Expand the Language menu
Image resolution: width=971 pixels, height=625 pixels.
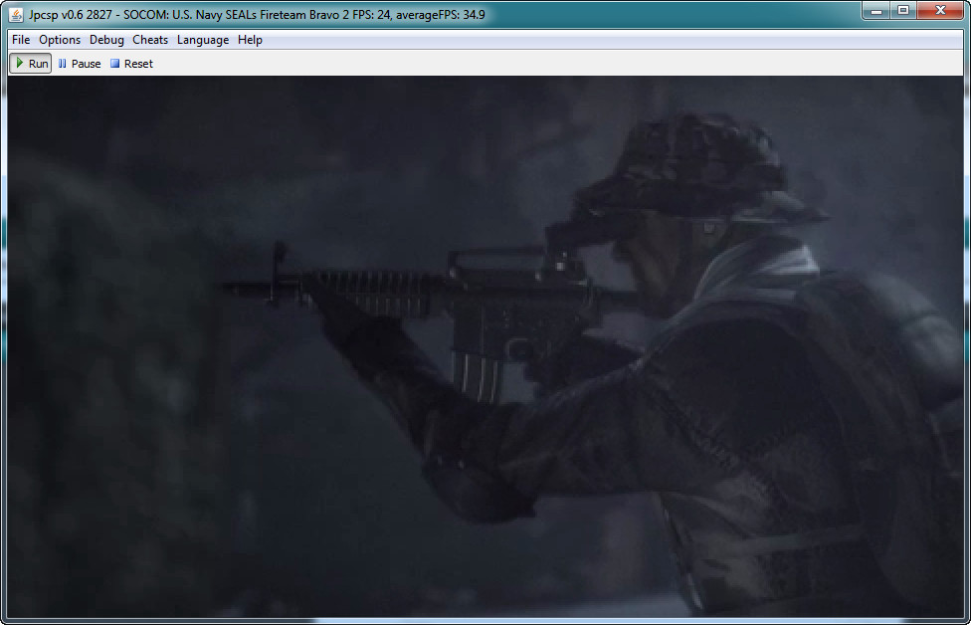click(203, 40)
